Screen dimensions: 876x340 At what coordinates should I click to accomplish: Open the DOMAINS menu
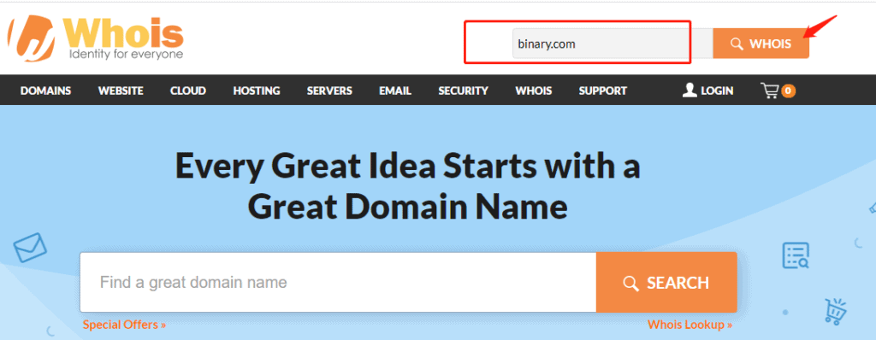coord(46,91)
